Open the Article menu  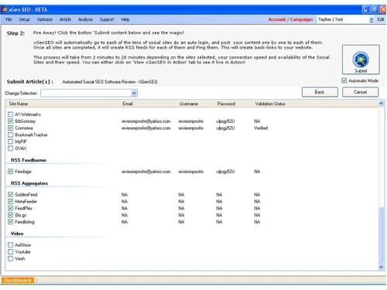(65, 19)
